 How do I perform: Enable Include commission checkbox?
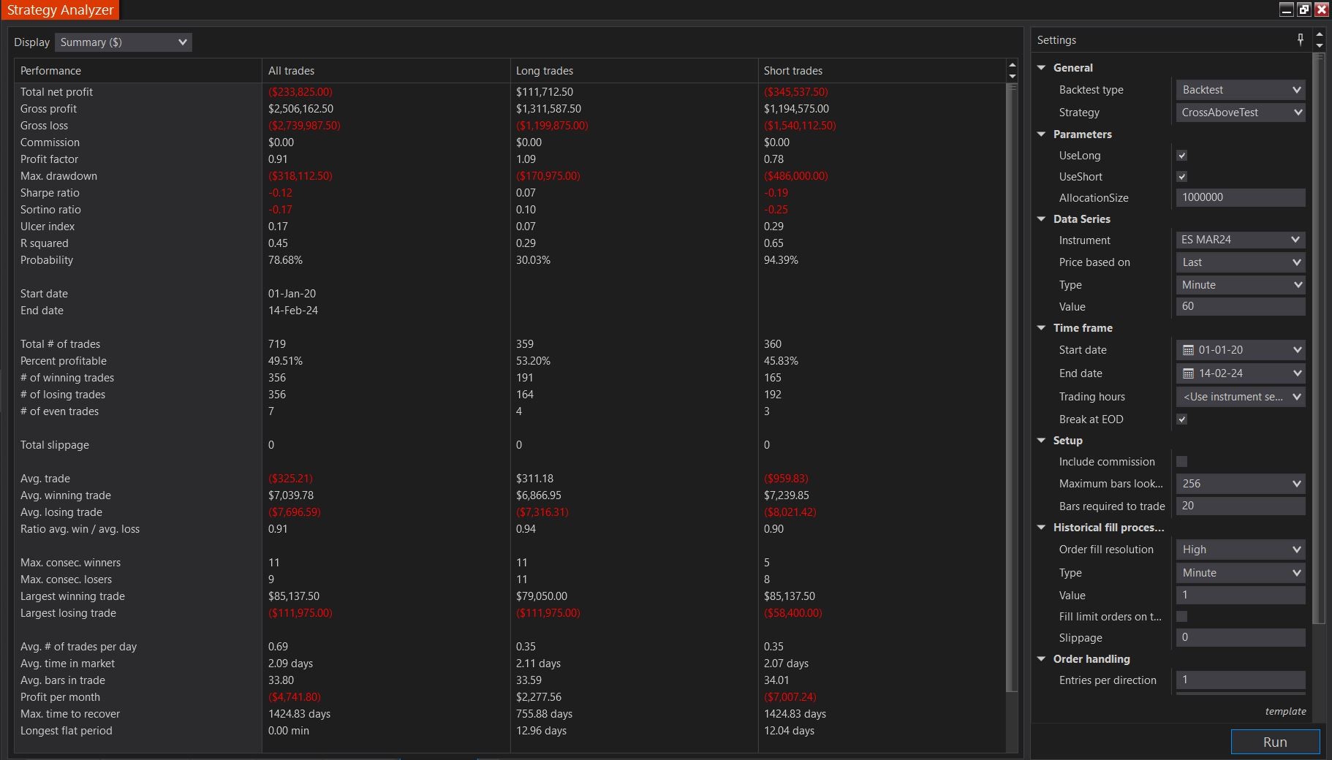pos(1181,462)
